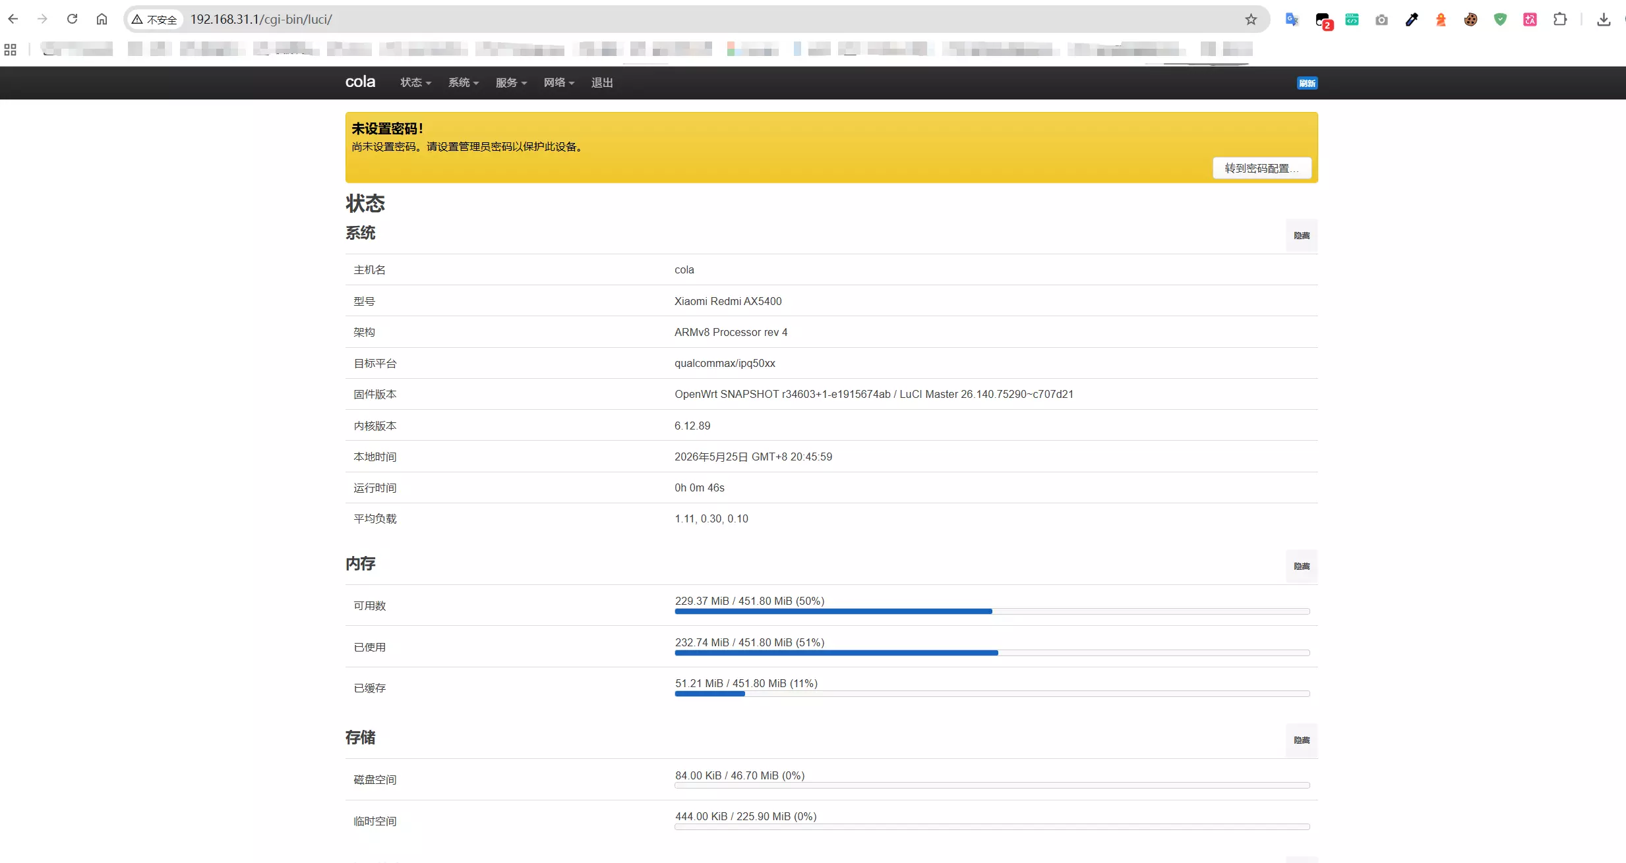Click 退出 to log out

point(602,82)
